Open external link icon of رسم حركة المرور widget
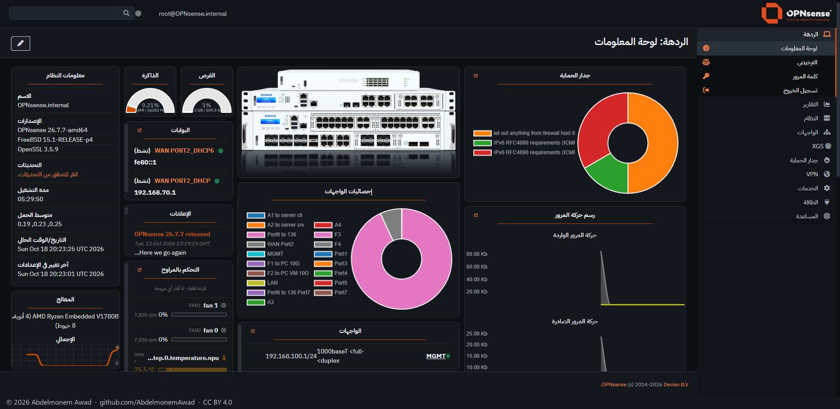The height and width of the screenshot is (409, 840). coord(476,215)
